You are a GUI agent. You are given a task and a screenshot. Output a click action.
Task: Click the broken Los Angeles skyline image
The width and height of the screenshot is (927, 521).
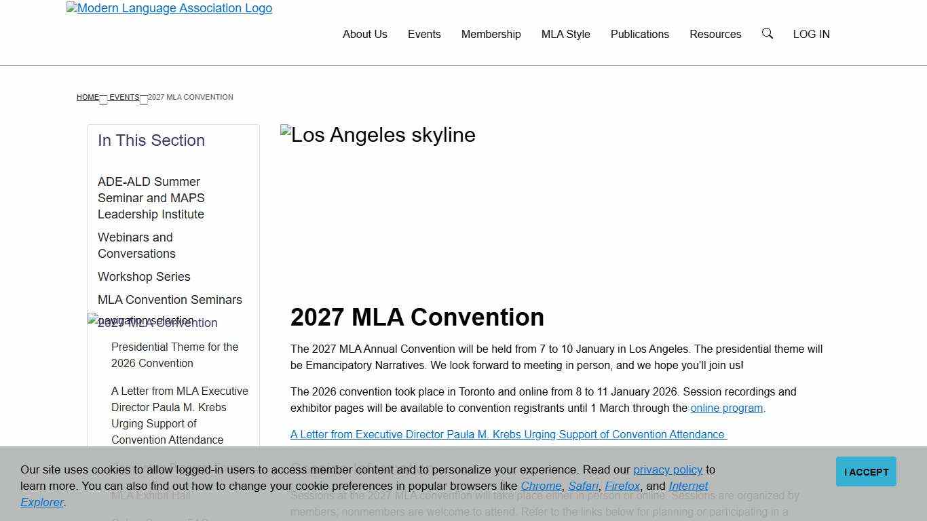pyautogui.click(x=378, y=134)
